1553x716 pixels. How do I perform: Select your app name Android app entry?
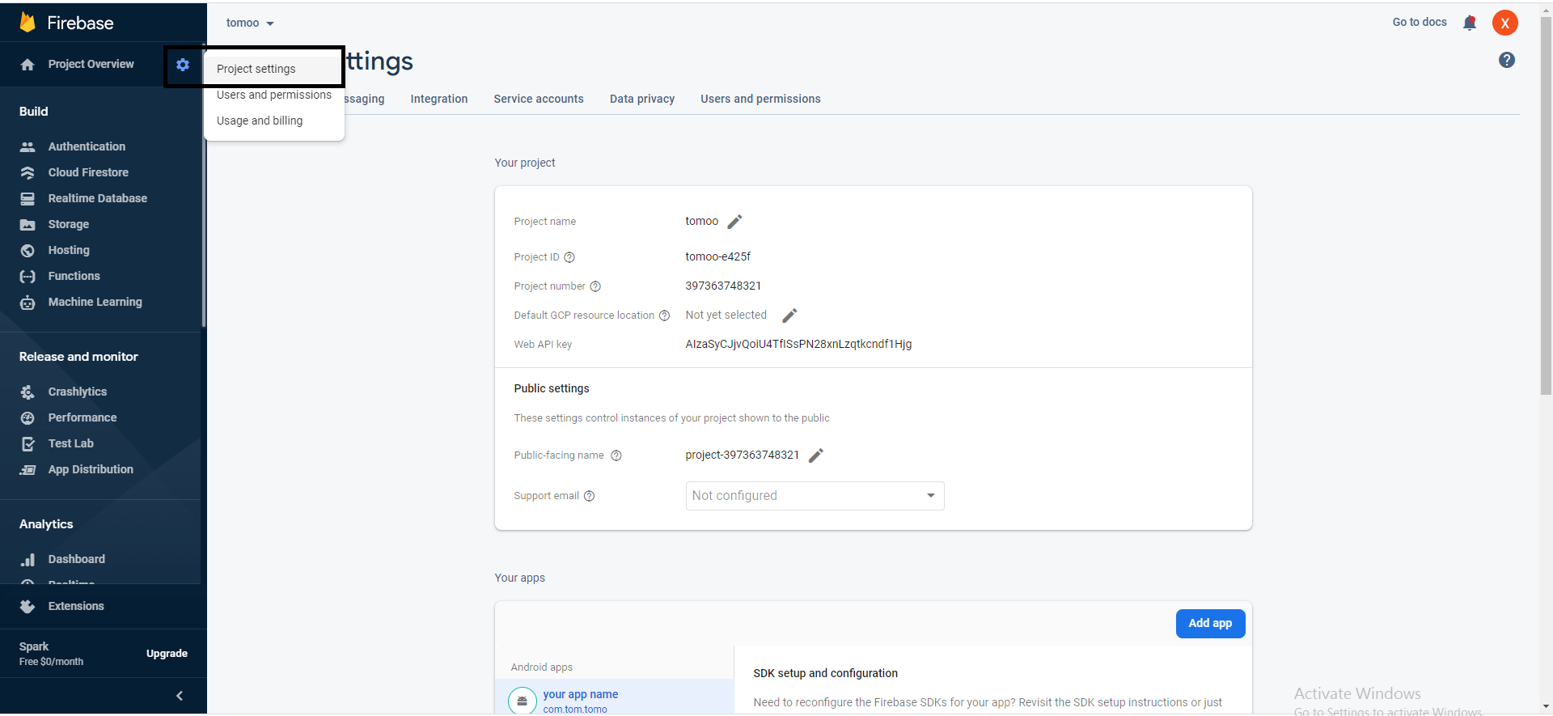click(580, 694)
